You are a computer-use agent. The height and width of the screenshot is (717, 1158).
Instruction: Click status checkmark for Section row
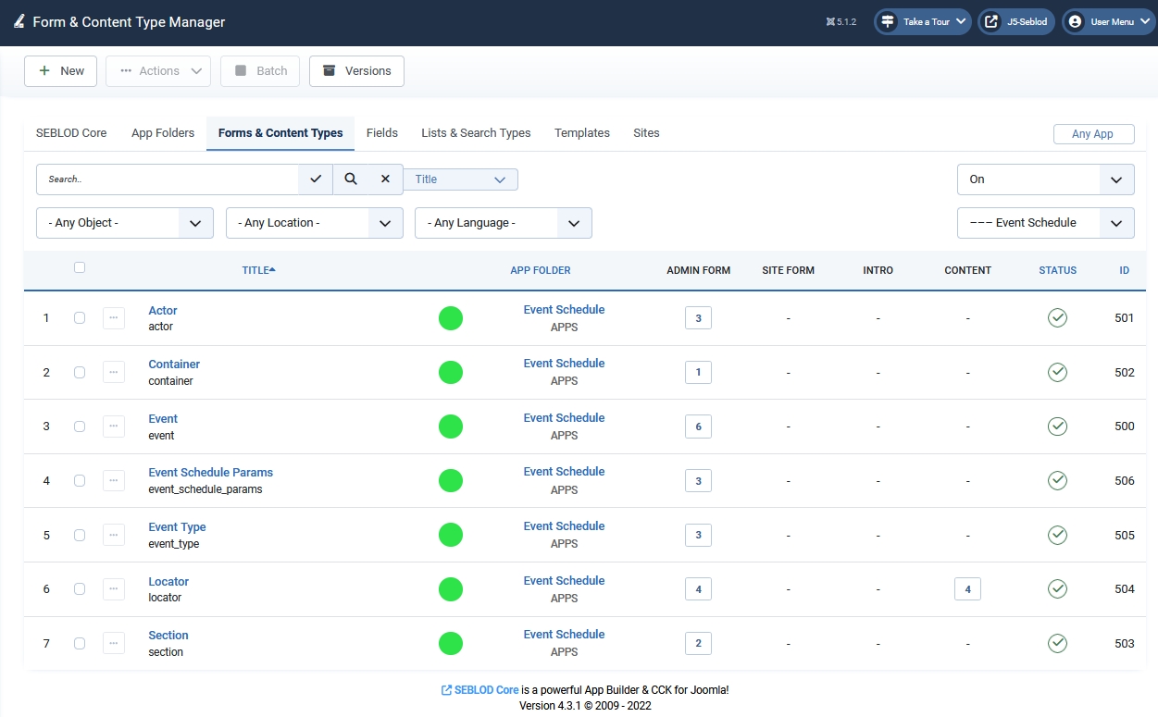pos(1057,643)
